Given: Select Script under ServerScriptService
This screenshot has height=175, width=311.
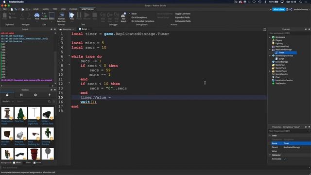Looking at the screenshot, I should (x=281, y=59).
